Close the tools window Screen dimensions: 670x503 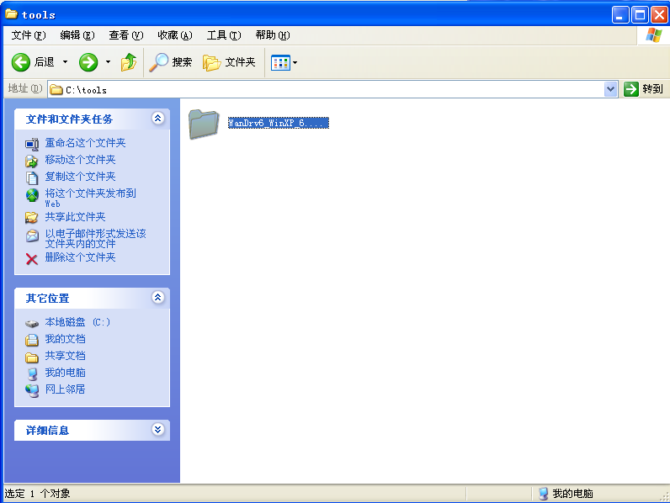tap(660, 15)
